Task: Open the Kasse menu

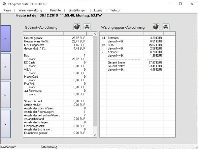Action: point(7,10)
